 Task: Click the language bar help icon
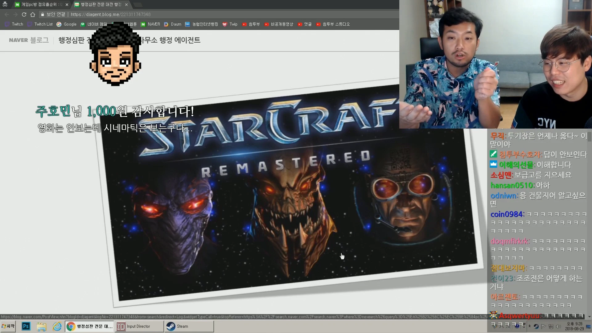[517, 326]
